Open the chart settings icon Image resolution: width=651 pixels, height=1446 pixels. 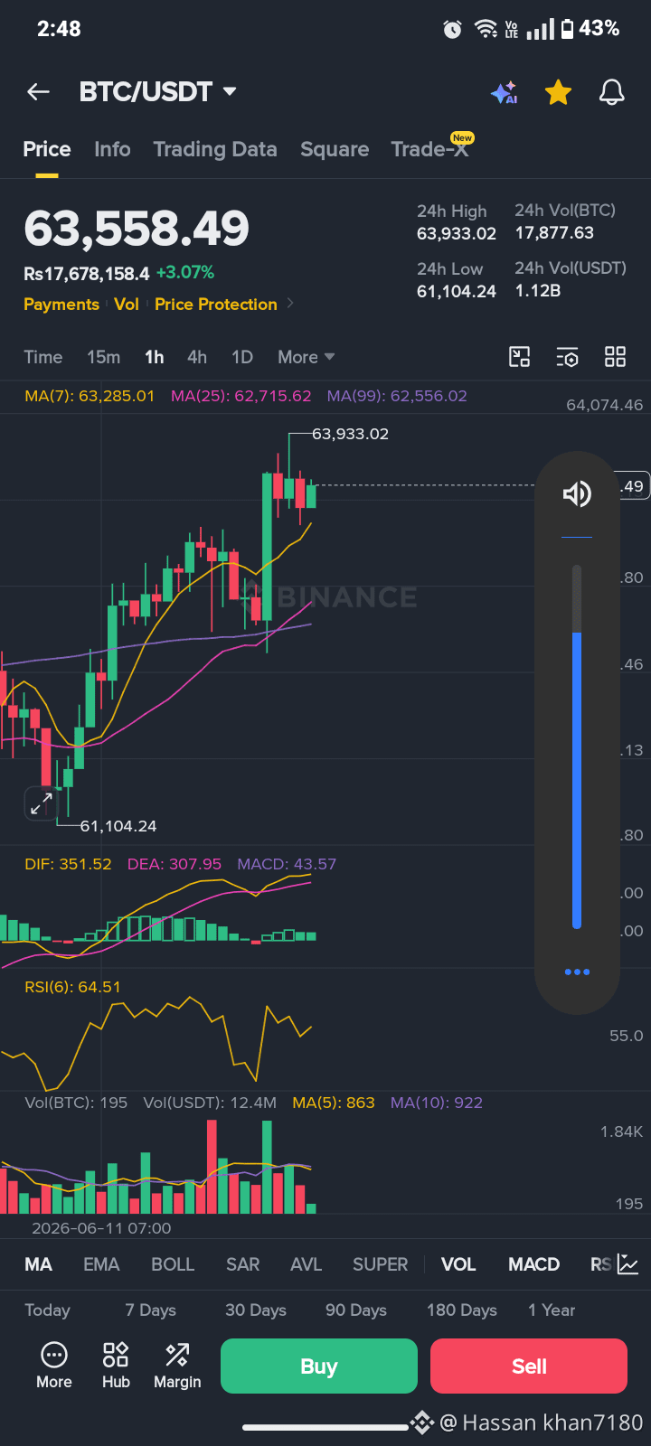click(x=567, y=357)
